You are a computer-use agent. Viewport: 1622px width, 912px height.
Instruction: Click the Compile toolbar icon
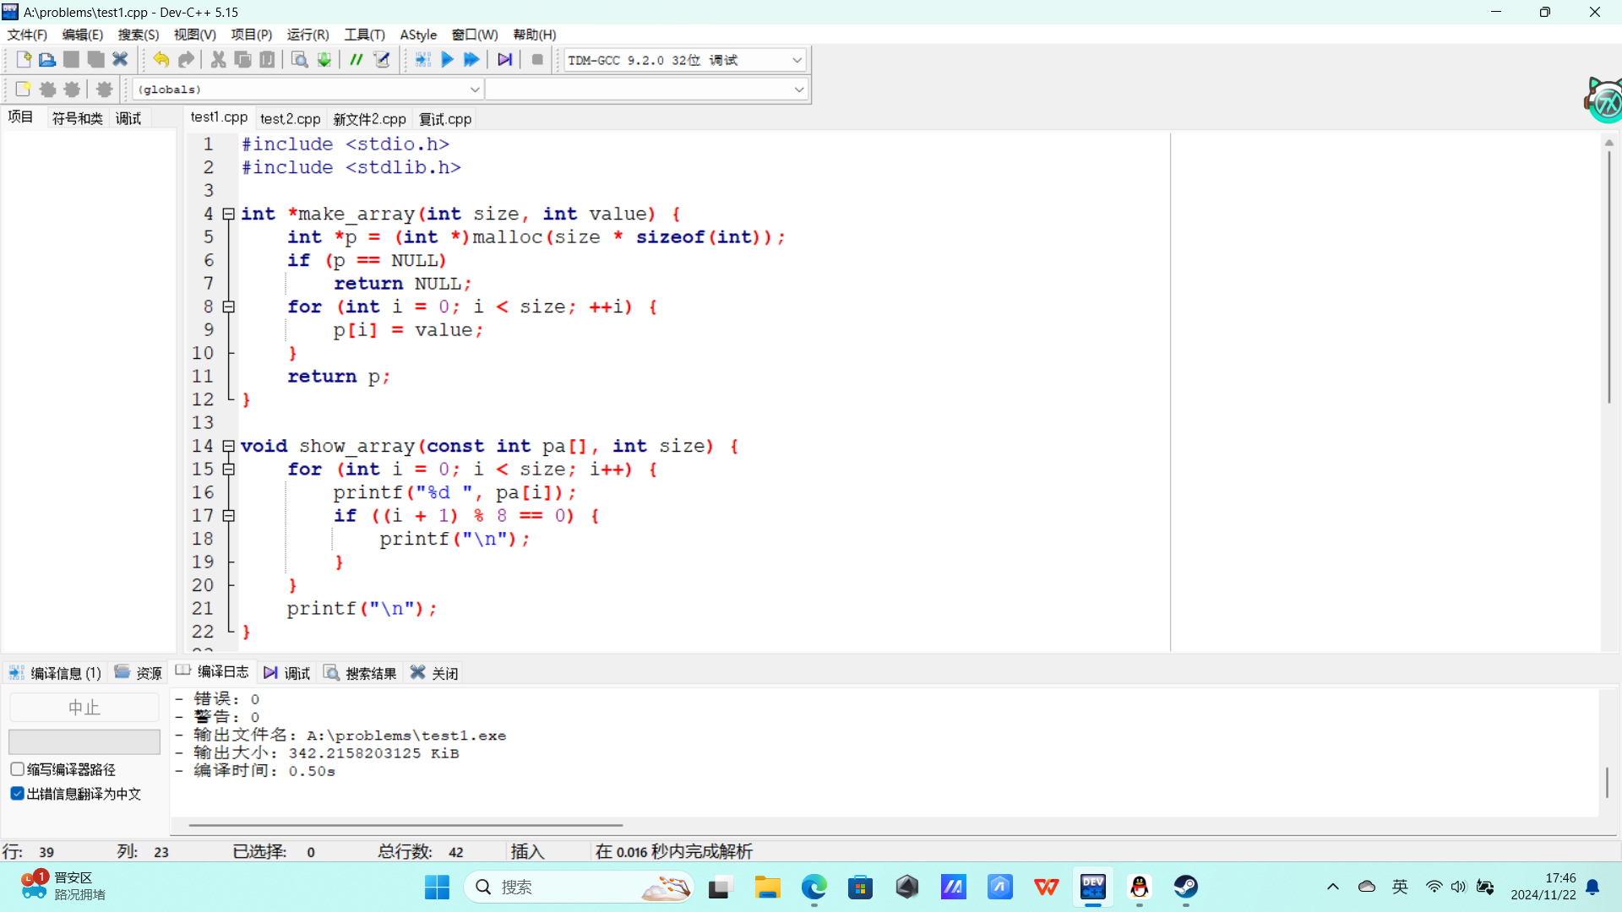[423, 60]
